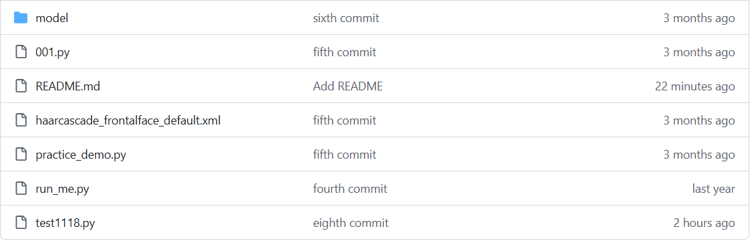Open the test1118.py file
The height and width of the screenshot is (241, 754).
[x=66, y=223]
